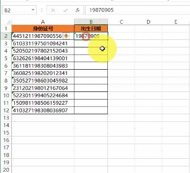Select row 18 header

pyautogui.click(x=6, y=155)
